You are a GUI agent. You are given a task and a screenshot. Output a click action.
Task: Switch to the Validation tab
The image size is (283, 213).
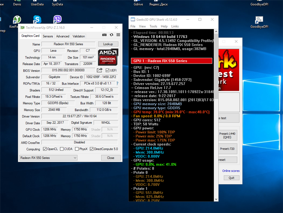(x=79, y=36)
